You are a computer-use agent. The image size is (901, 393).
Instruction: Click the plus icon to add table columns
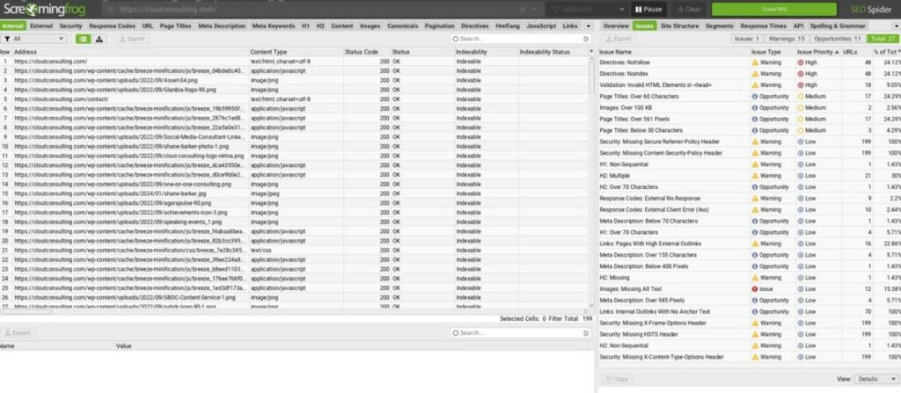(x=591, y=52)
